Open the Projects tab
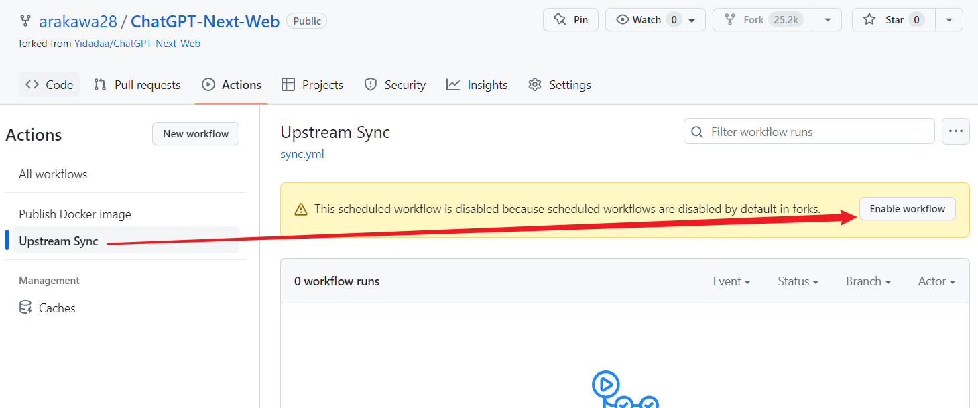 coord(312,85)
